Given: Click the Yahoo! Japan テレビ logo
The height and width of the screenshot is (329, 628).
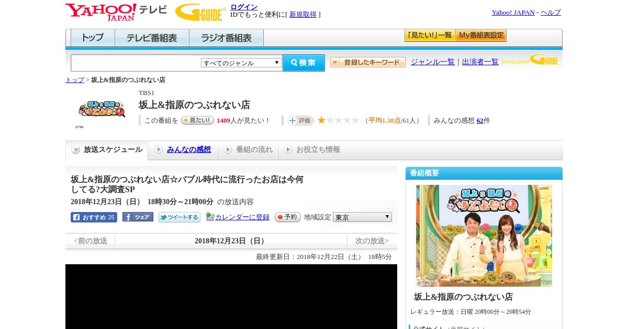Looking at the screenshot, I should (x=116, y=12).
